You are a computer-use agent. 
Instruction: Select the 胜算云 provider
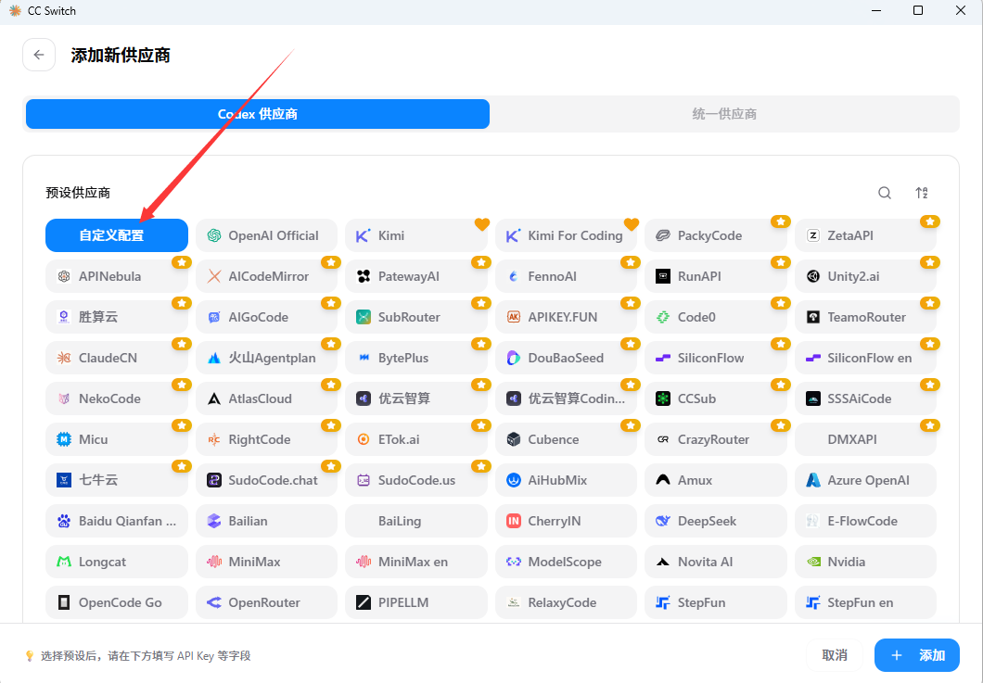click(117, 317)
